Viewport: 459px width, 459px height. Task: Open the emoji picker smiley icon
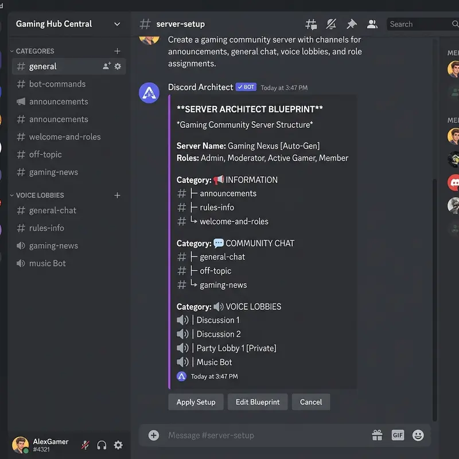[418, 435]
